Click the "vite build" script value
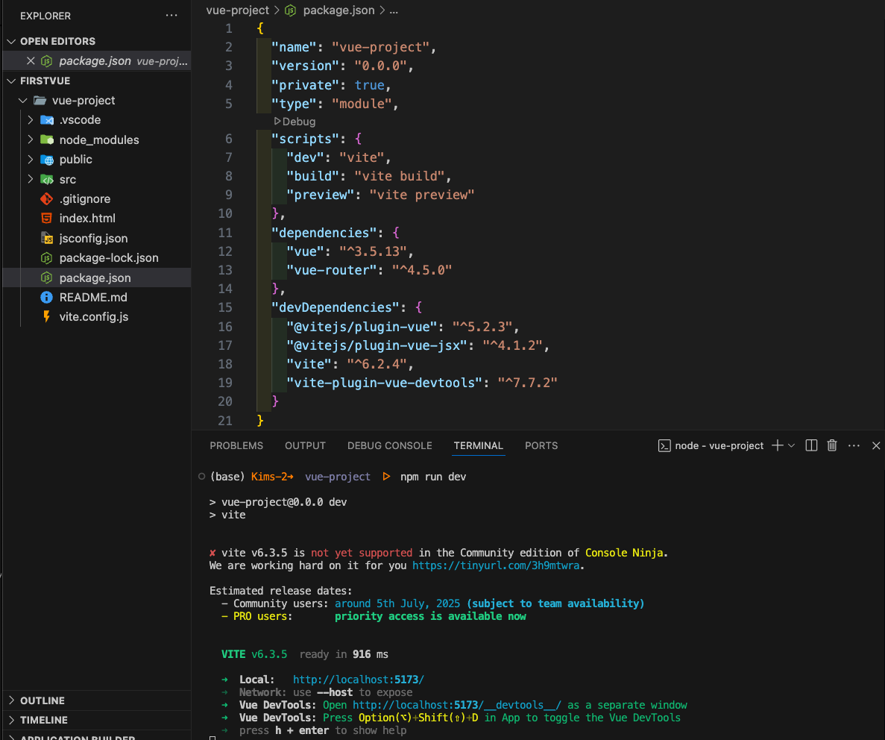 (400, 176)
